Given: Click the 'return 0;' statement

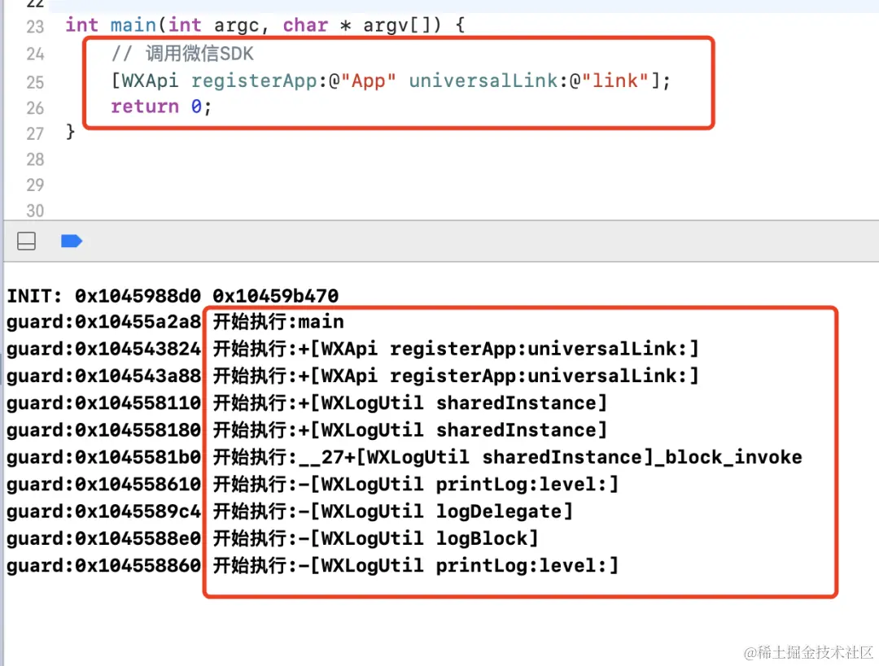Looking at the screenshot, I should point(161,107).
